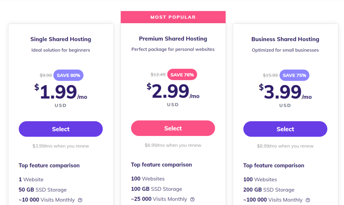Click the SAVE 80% badge
Image resolution: width=344 pixels, height=205 pixels.
pos(69,75)
